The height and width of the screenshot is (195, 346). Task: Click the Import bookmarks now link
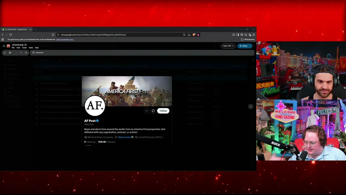point(65,40)
